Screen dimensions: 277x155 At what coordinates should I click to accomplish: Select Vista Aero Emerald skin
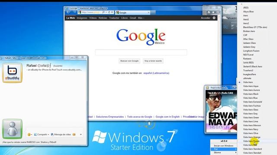tap(252, 102)
